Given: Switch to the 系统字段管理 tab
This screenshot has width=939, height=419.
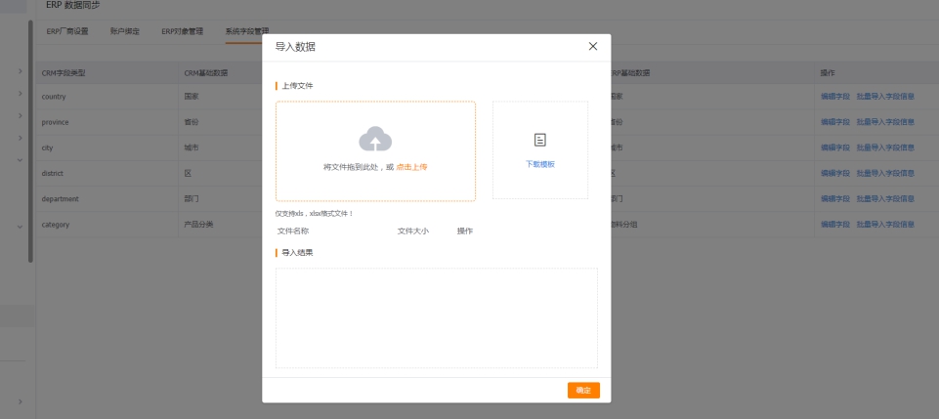Looking at the screenshot, I should 247,31.
